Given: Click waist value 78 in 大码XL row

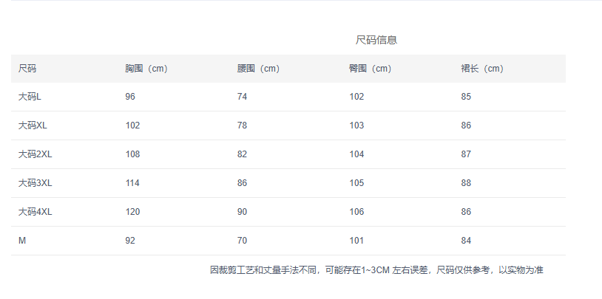Looking at the screenshot, I should [242, 126].
